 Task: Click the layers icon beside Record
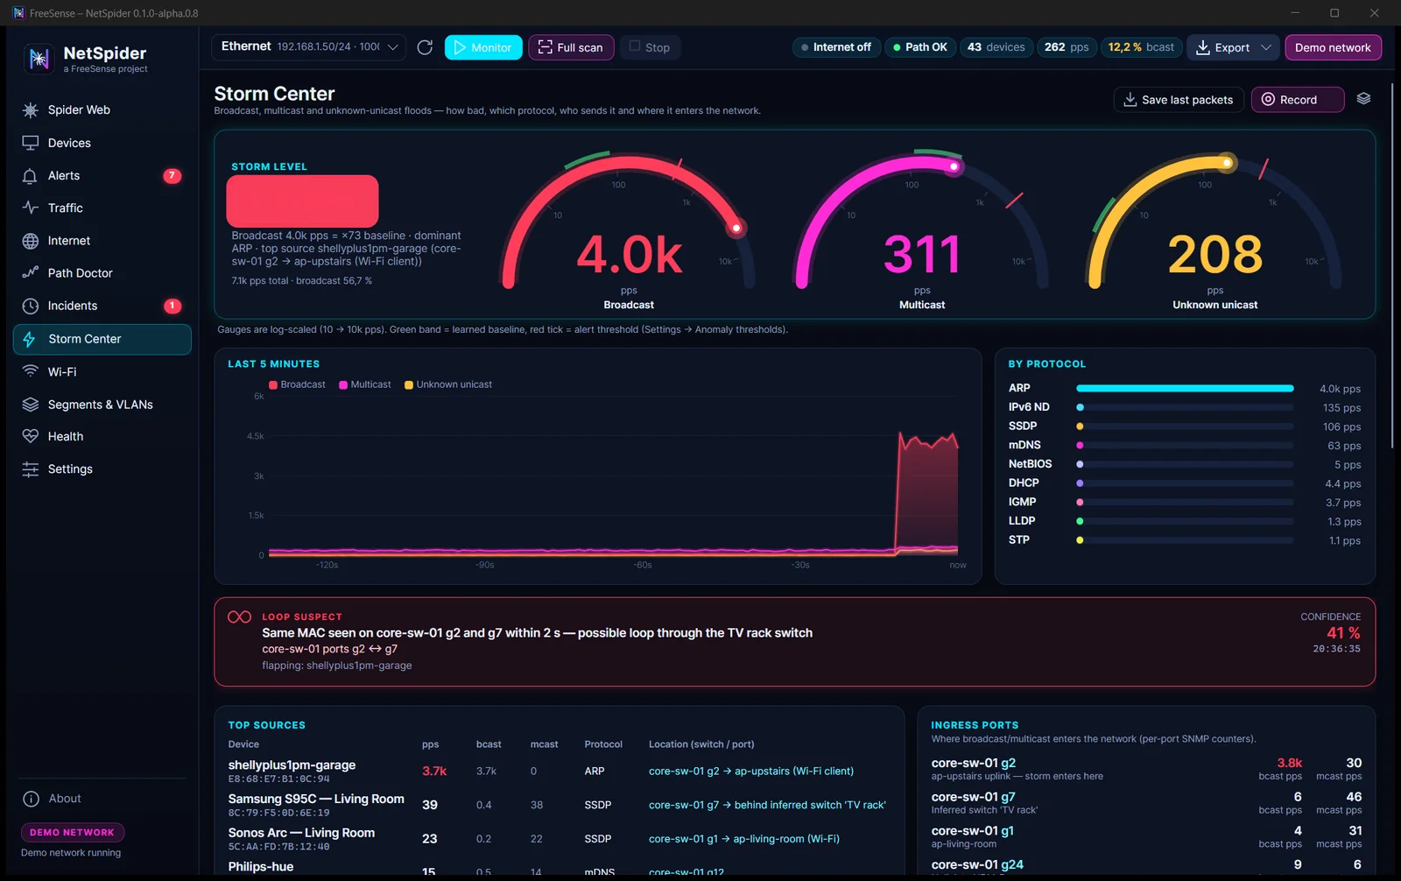pos(1363,99)
